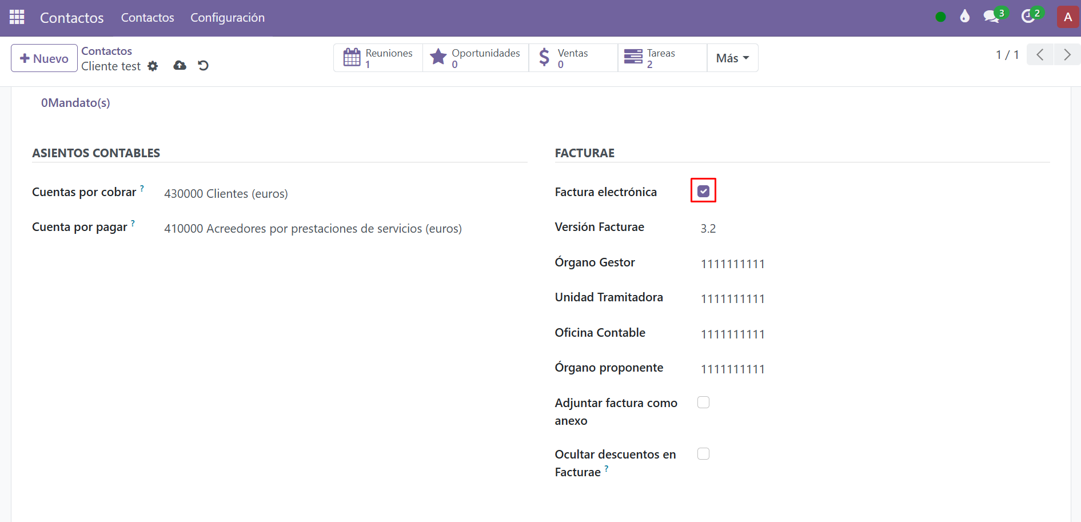Image resolution: width=1081 pixels, height=522 pixels.
Task: Enable Adjuntar factura como anexo checkbox
Action: (703, 403)
